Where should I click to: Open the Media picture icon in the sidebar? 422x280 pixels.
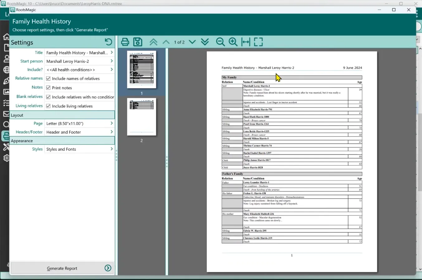pos(6,92)
